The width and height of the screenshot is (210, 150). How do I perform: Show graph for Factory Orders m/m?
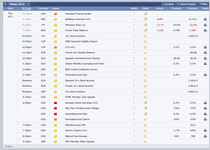coord(205,130)
